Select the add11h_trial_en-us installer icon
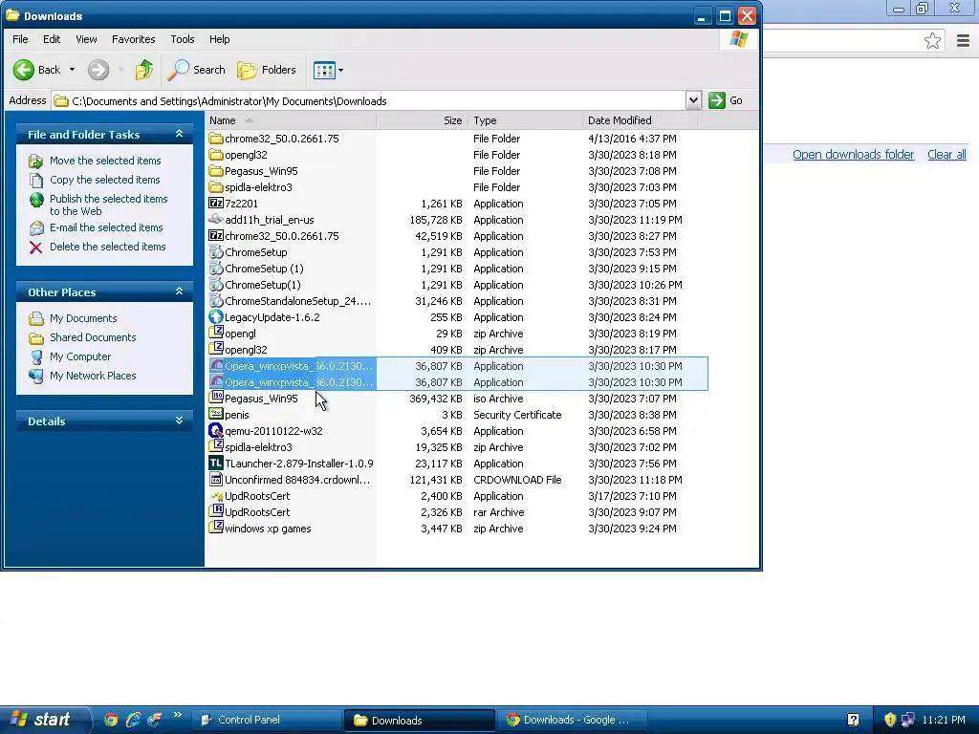Screen dimensions: 979x734 point(216,220)
